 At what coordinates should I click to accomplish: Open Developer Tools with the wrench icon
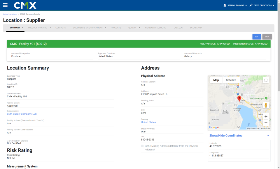(x=262, y=5)
